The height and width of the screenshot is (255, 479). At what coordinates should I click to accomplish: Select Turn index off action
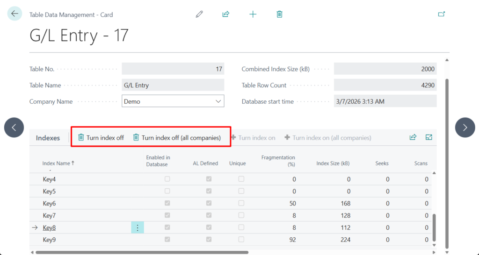pyautogui.click(x=101, y=138)
